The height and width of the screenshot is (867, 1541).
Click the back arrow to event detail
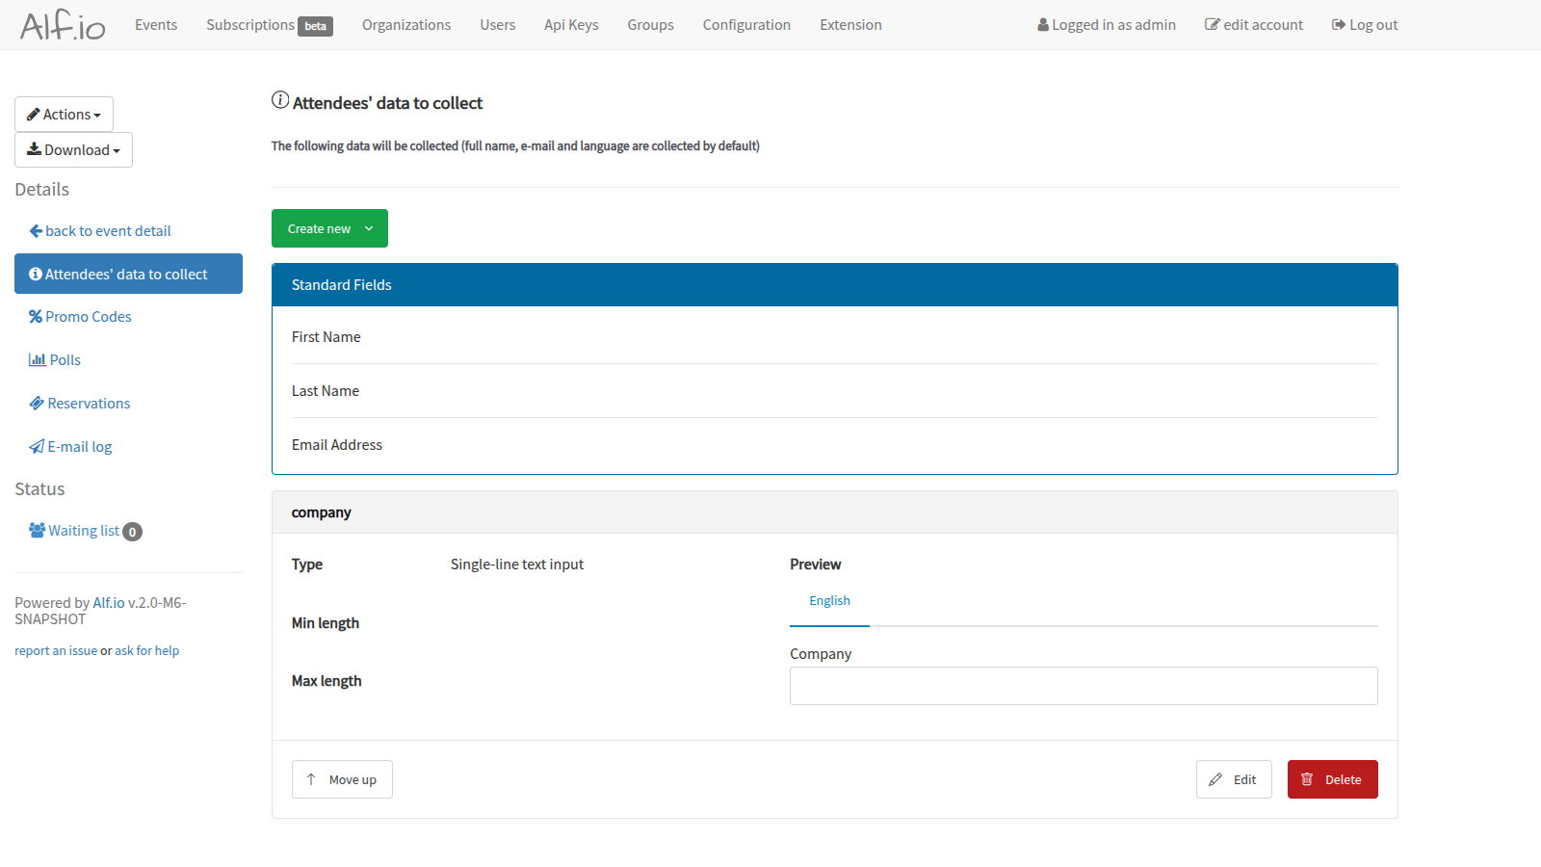point(36,231)
